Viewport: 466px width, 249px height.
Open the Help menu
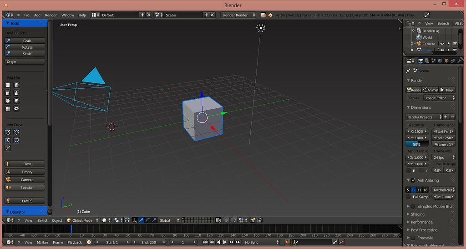tap(82, 15)
